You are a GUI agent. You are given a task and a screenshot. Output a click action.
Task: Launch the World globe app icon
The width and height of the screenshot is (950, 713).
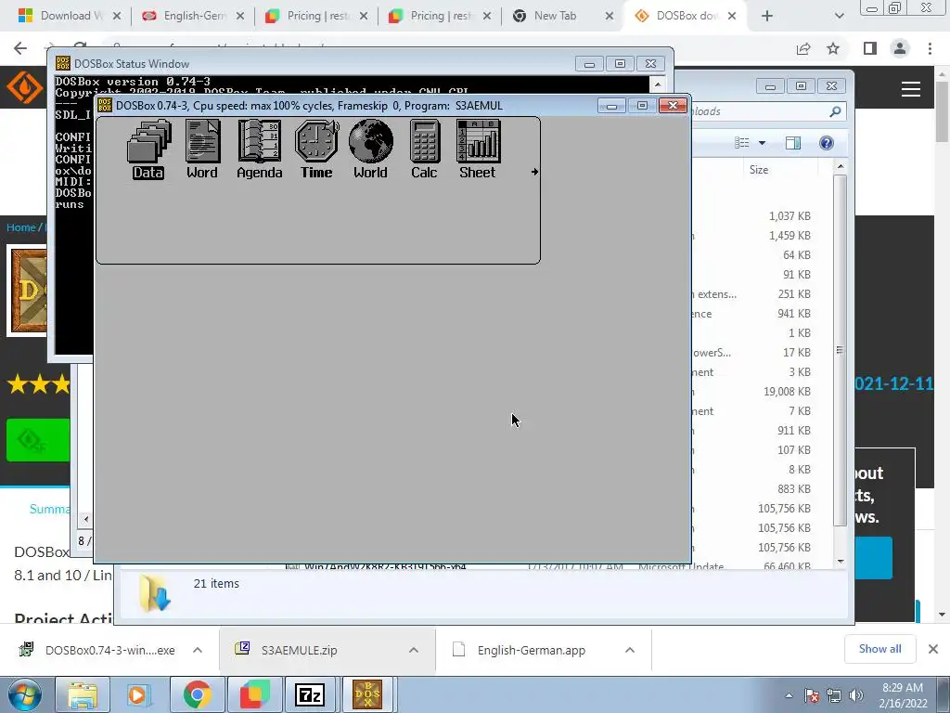point(371,149)
